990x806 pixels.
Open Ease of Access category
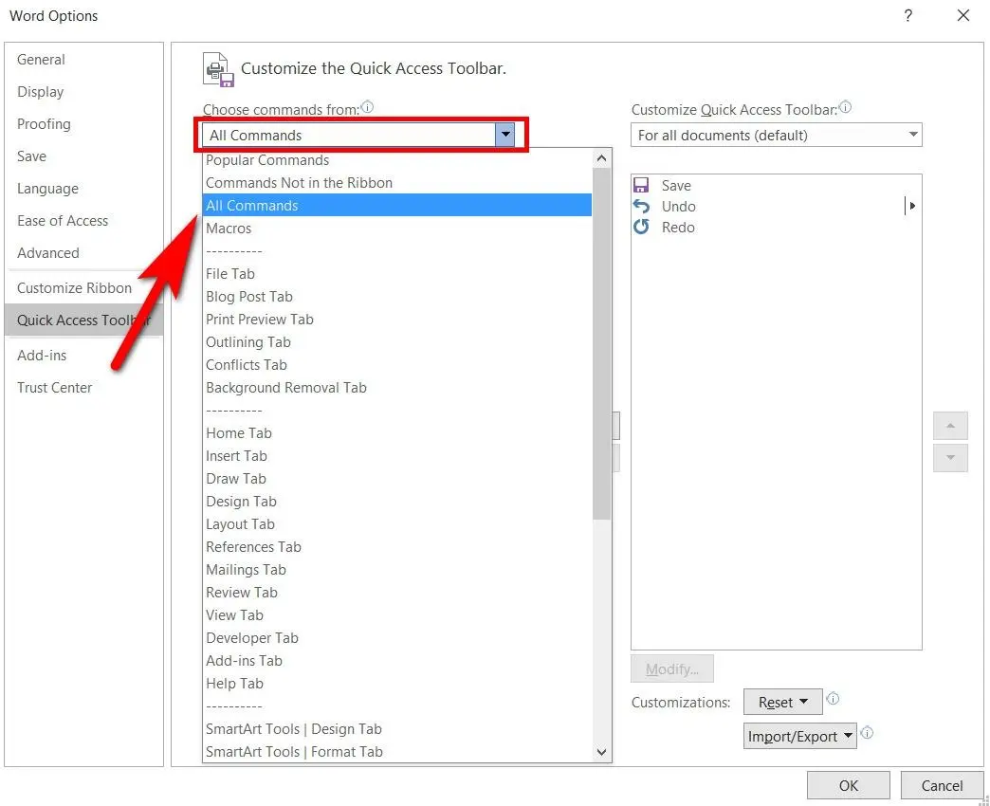[x=84, y=220]
